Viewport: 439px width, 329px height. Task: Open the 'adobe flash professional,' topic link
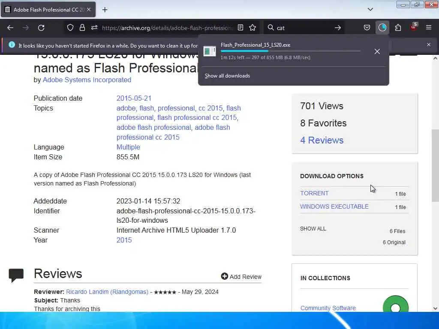click(154, 128)
